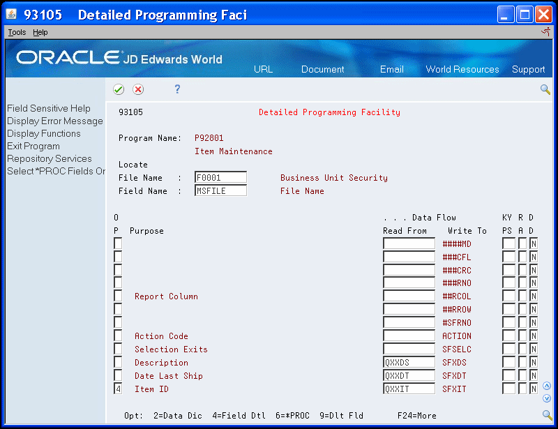Click the 2=Data Dic option text

pyautogui.click(x=178, y=416)
